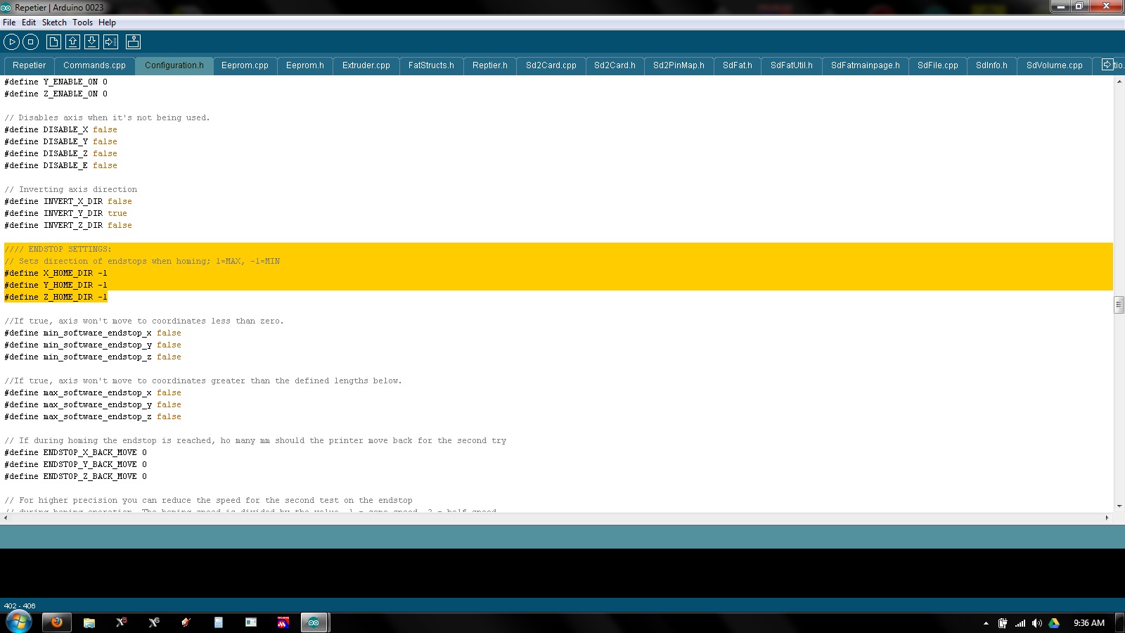Click the vertical scrollbar thumb
The image size is (1125, 633).
click(1119, 305)
